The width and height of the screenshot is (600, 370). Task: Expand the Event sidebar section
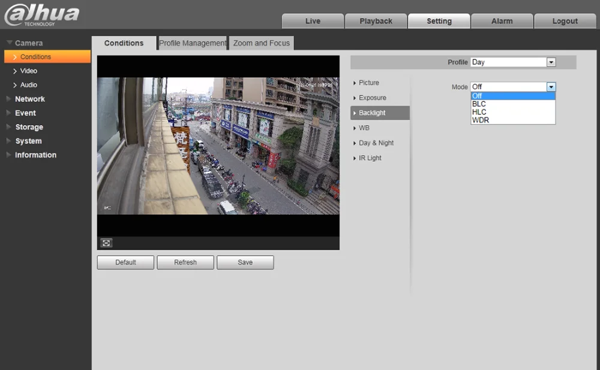point(25,113)
